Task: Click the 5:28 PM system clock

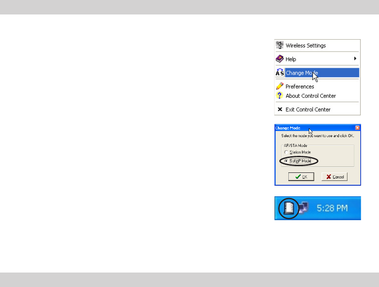Action: [x=332, y=208]
